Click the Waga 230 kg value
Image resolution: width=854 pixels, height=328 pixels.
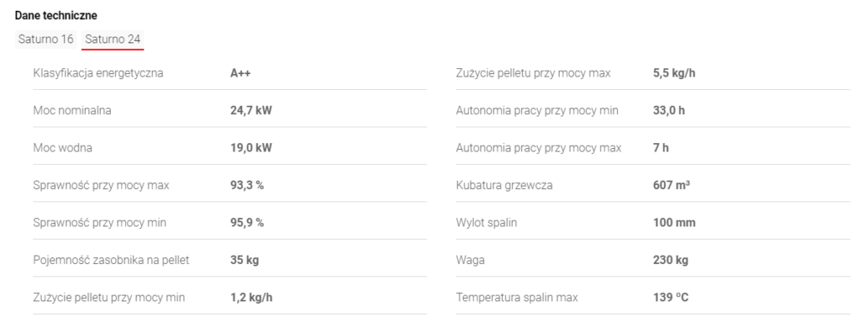pos(671,260)
